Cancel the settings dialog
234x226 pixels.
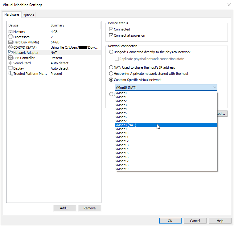pyautogui.click(x=195, y=221)
